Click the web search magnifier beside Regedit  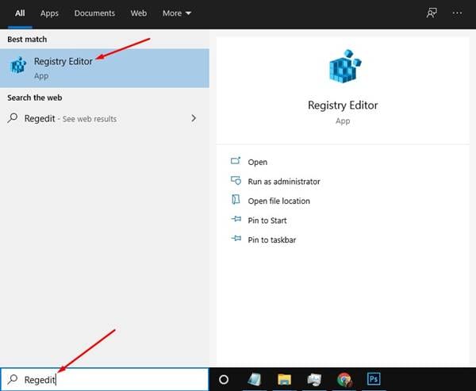tap(13, 118)
